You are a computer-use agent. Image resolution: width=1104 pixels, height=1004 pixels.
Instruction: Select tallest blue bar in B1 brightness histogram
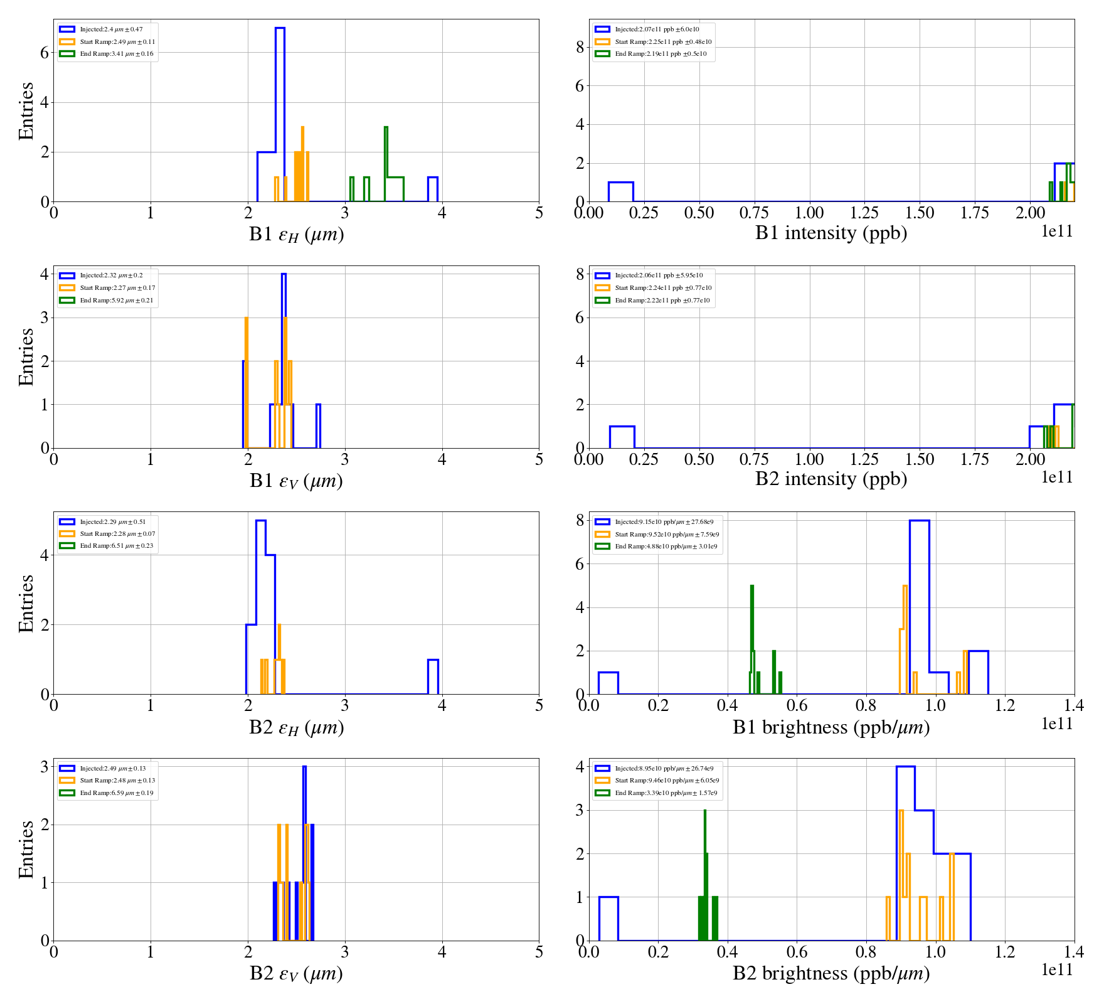[919, 606]
